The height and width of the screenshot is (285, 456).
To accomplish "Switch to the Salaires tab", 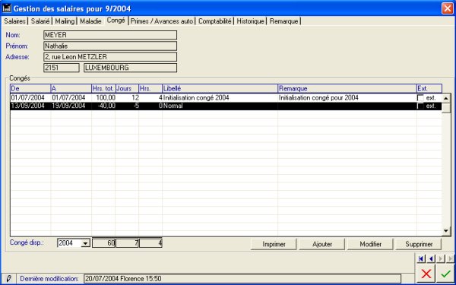I will tap(15, 21).
